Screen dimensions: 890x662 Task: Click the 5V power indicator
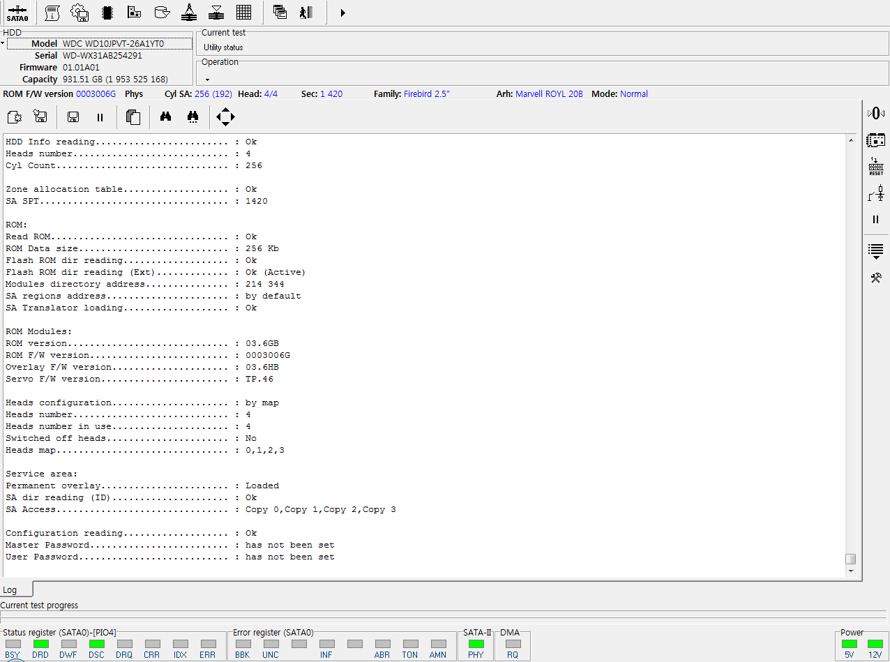click(849, 644)
